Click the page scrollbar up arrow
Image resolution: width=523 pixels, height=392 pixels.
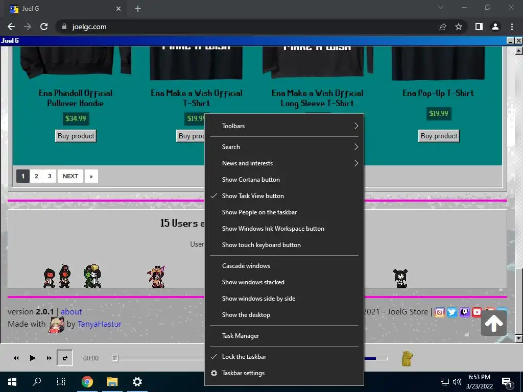click(x=519, y=51)
